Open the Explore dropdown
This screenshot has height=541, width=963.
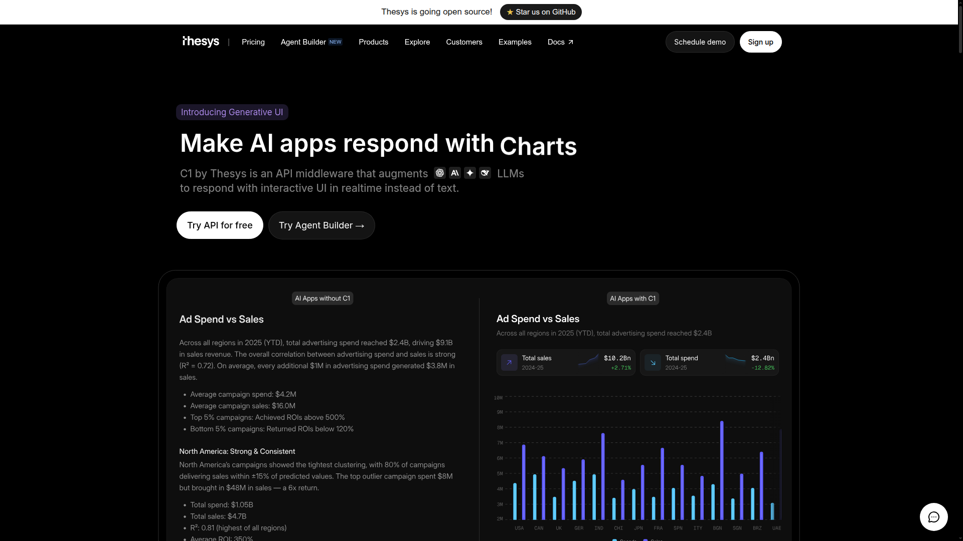[x=417, y=42]
